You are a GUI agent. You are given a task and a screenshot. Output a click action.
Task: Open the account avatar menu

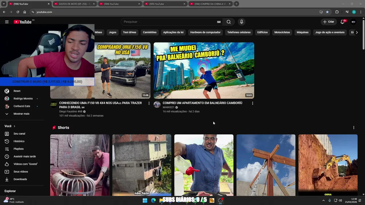tap(353, 22)
